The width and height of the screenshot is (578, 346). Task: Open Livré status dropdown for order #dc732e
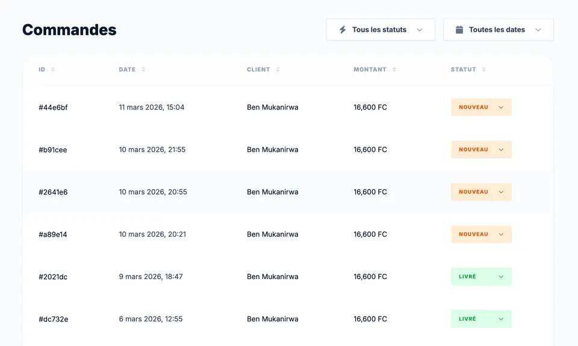481,319
